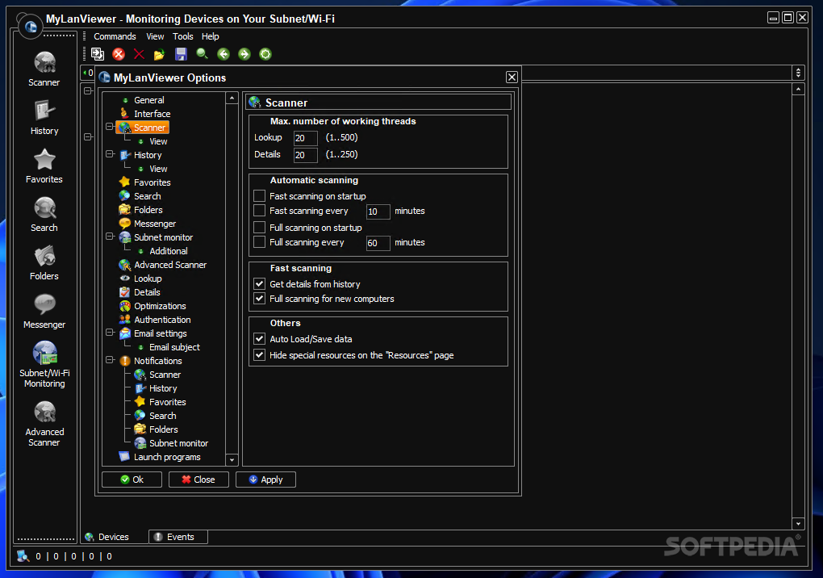Click the Close button in options dialog
823x578 pixels.
(198, 480)
